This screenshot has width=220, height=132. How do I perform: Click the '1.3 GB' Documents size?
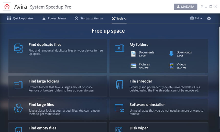pyautogui.click(x=142, y=56)
